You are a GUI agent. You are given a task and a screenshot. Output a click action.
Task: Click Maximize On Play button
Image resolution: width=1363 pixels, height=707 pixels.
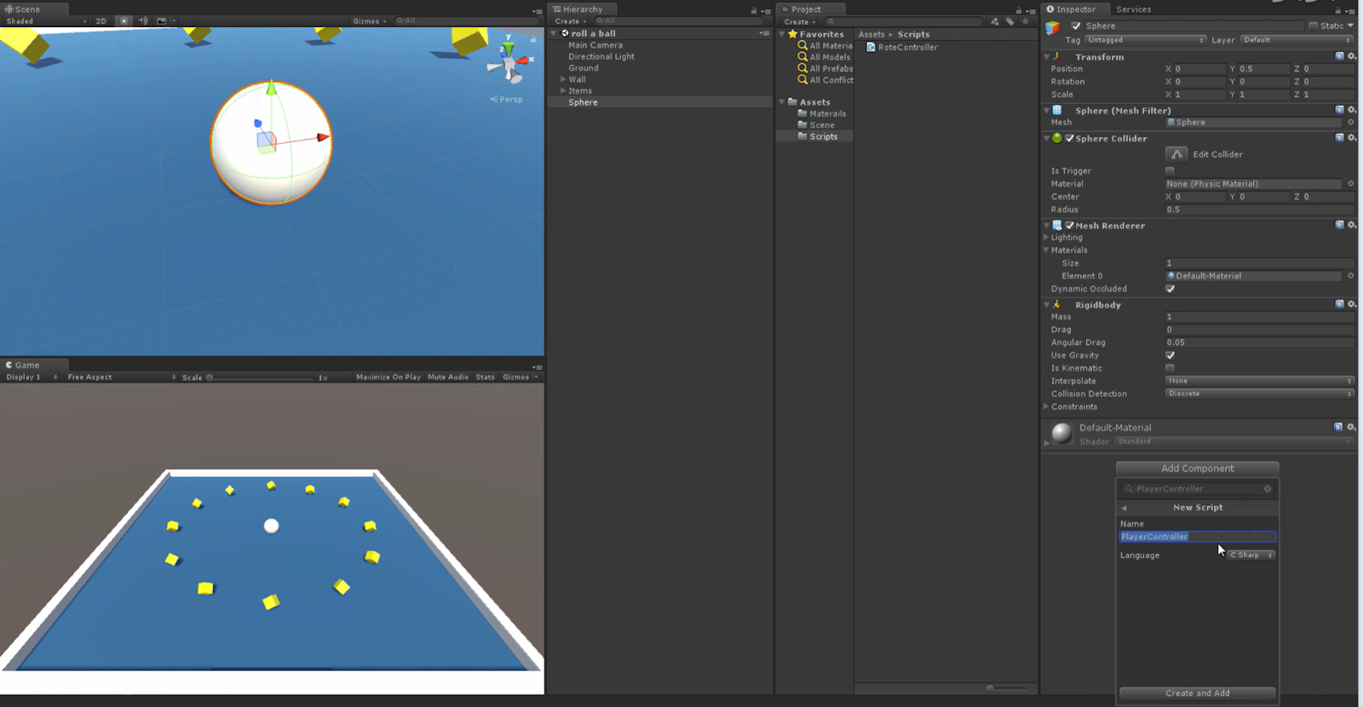(388, 377)
